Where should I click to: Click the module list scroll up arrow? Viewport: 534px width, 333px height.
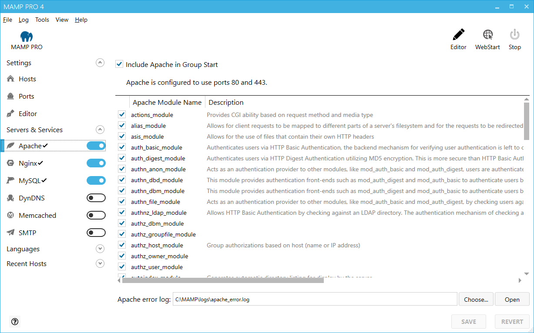[527, 99]
